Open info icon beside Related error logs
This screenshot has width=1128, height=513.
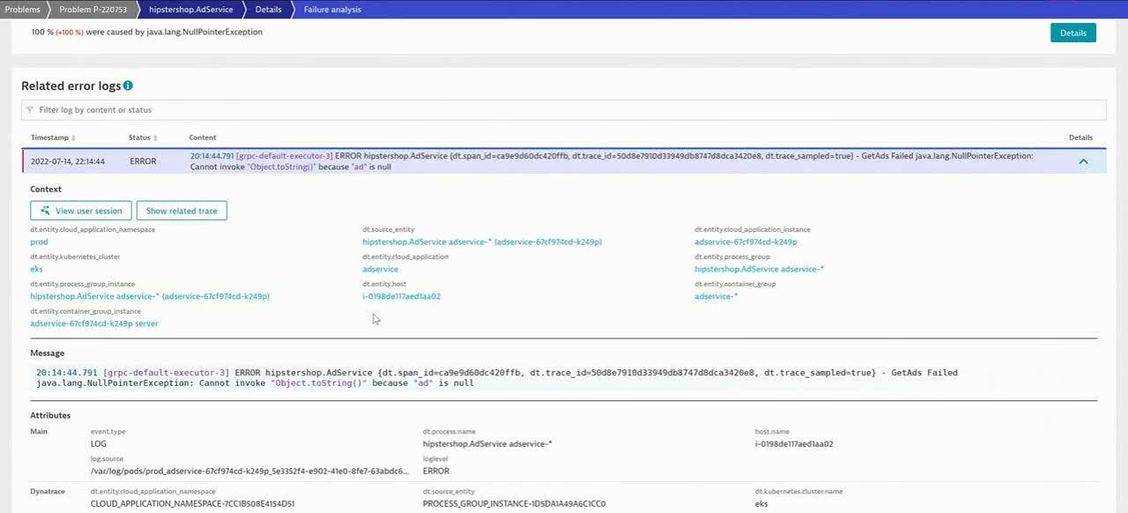pyautogui.click(x=128, y=85)
